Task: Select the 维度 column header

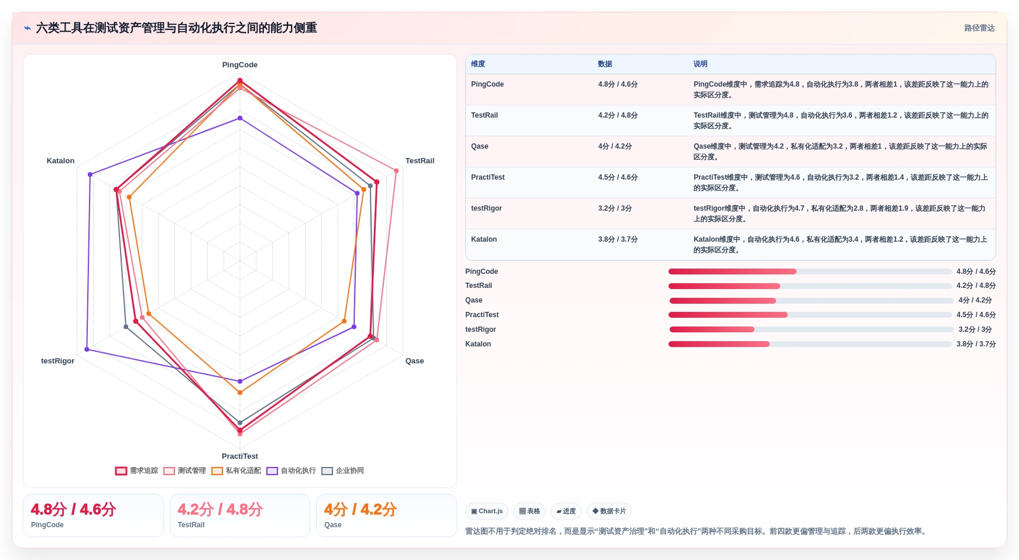Action: [478, 64]
